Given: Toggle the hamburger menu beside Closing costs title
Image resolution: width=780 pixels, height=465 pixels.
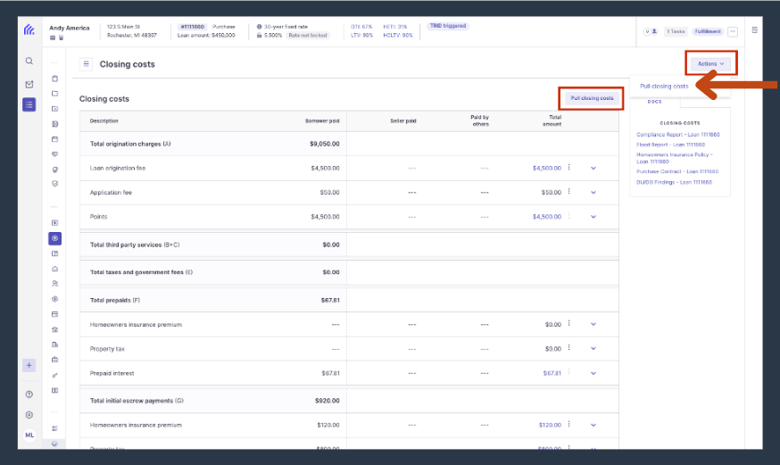Looking at the screenshot, I should point(86,64).
